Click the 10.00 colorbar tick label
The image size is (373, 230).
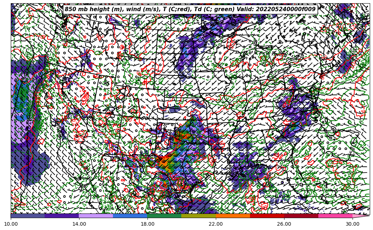[11, 224]
